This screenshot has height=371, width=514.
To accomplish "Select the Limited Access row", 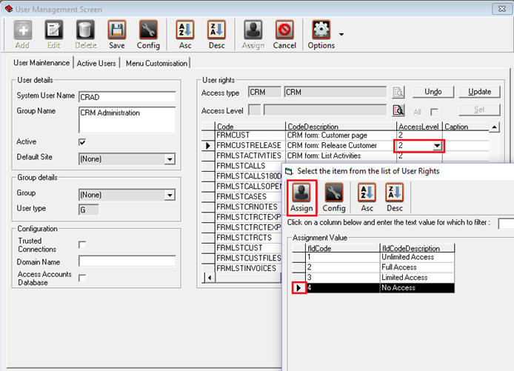I will (373, 277).
